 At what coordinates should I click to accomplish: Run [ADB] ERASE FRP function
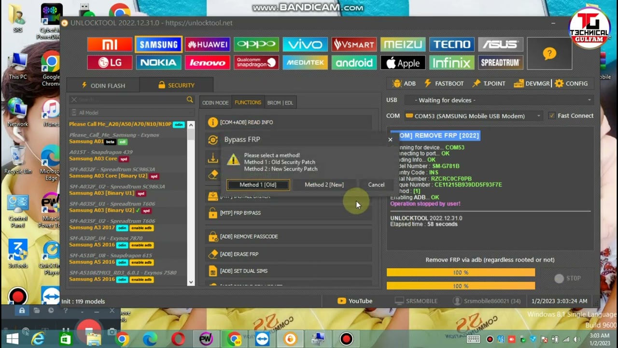pyautogui.click(x=288, y=254)
